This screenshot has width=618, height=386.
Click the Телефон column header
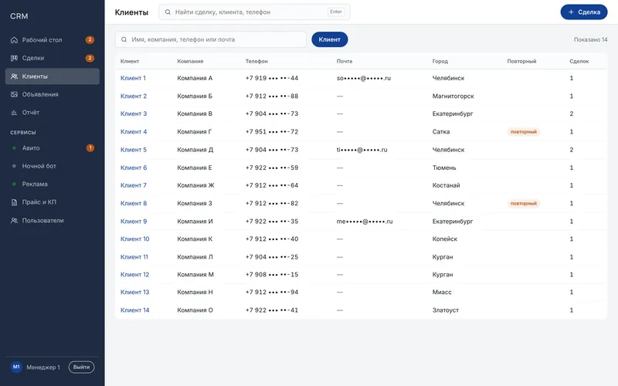tap(256, 61)
